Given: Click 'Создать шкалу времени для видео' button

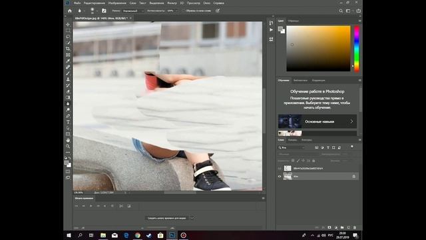Looking at the screenshot, I should [167, 218].
